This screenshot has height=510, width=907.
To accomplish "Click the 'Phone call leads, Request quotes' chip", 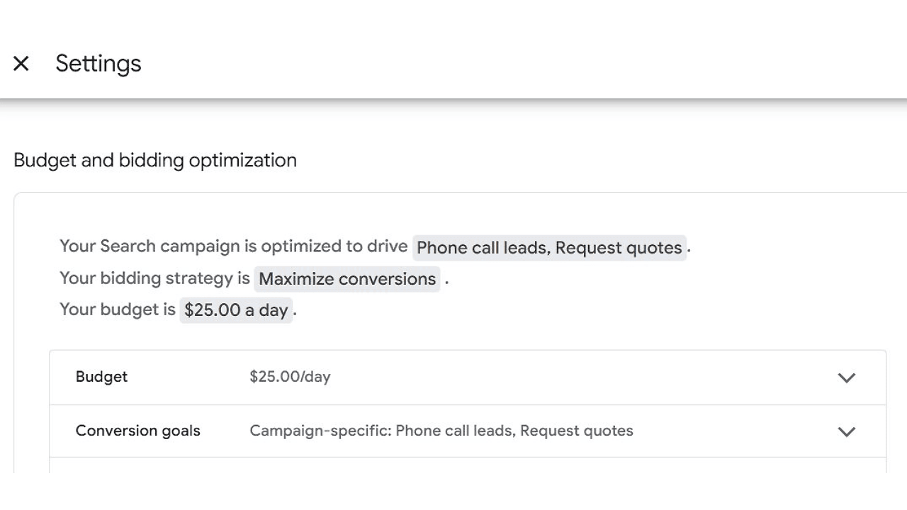I will coord(549,248).
